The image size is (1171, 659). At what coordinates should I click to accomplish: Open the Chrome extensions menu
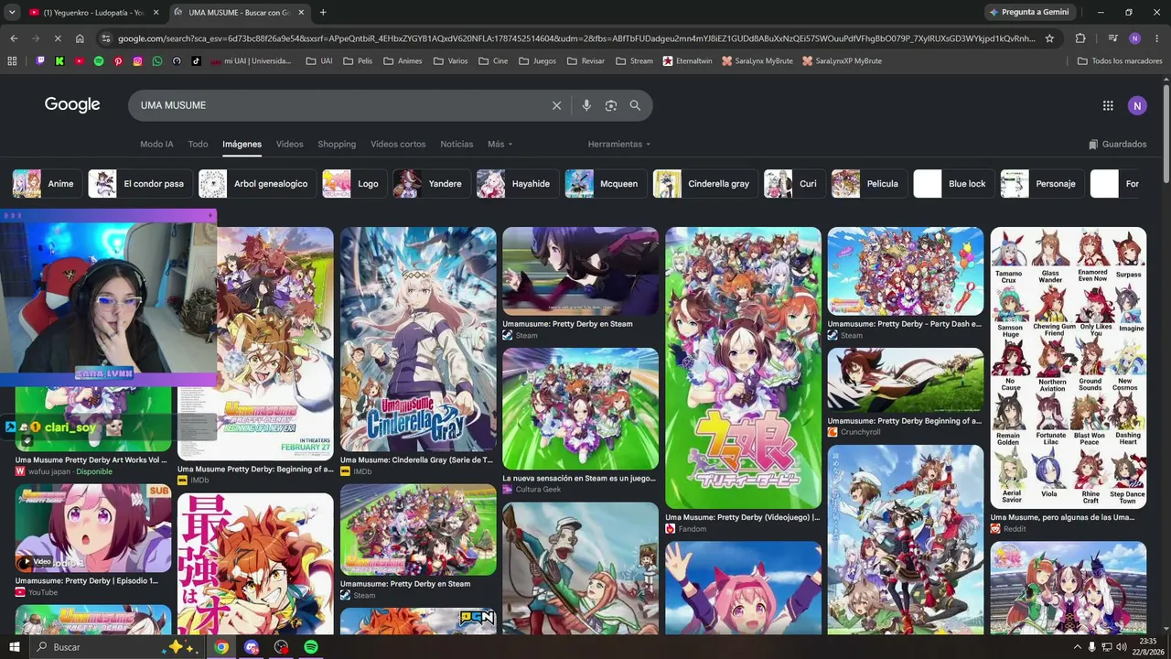point(1080,38)
